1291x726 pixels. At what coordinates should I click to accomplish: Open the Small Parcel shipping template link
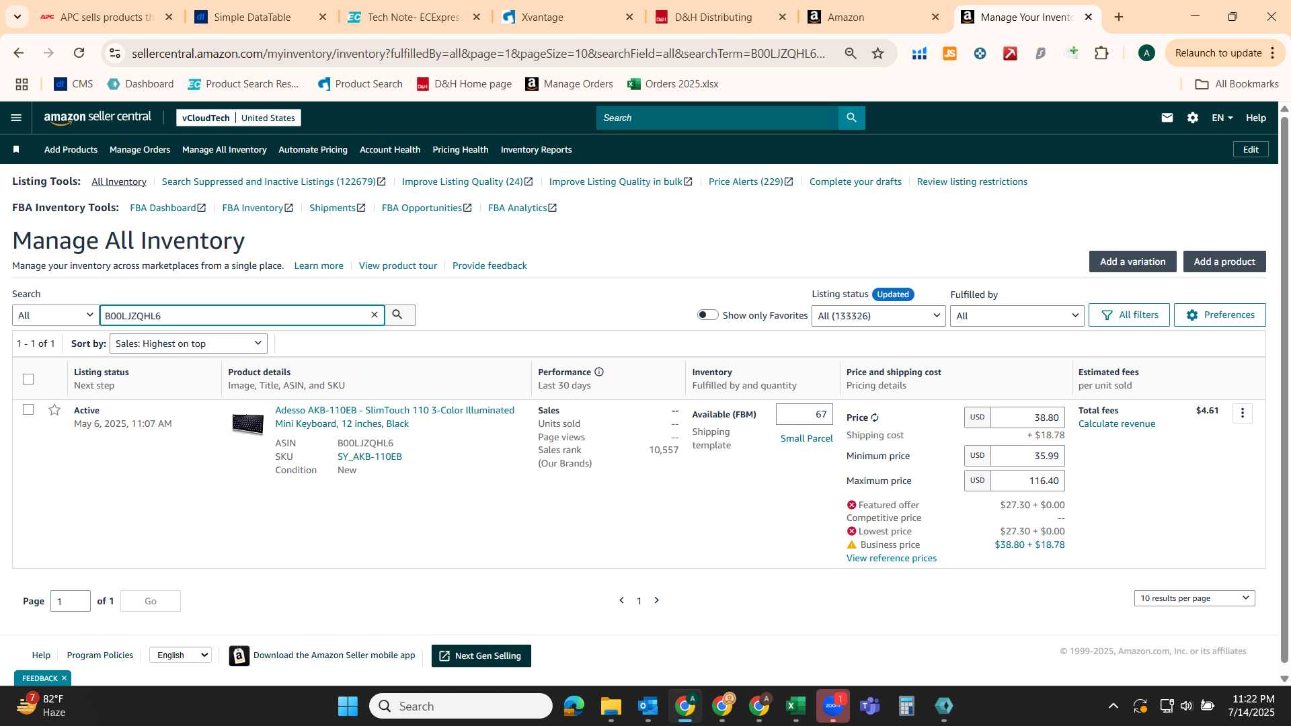[x=806, y=438]
